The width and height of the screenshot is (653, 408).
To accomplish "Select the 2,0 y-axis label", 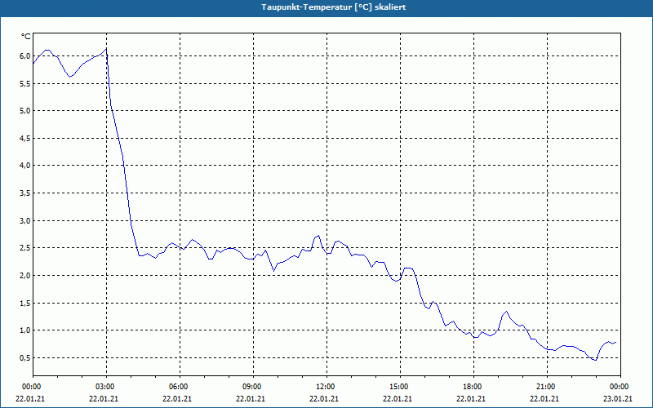I will pyautogui.click(x=24, y=275).
